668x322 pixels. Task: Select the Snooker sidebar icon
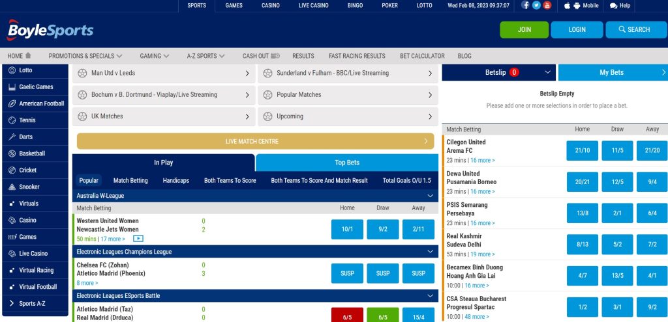12,187
